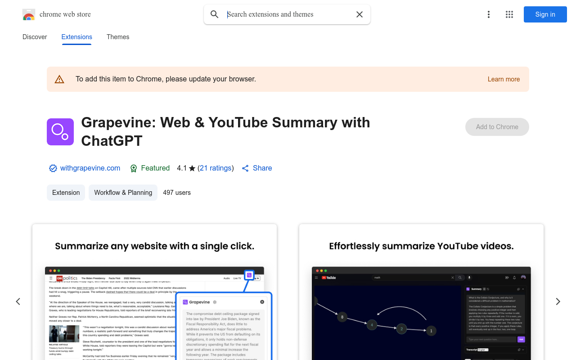Click the warning triangle icon in banner
The width and height of the screenshot is (576, 360).
pos(59,79)
